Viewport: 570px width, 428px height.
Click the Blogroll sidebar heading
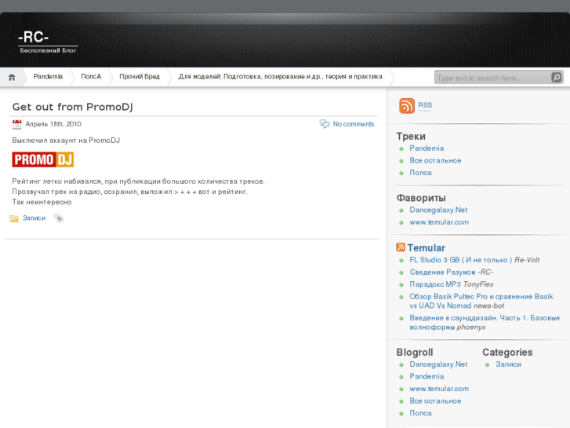click(x=415, y=353)
